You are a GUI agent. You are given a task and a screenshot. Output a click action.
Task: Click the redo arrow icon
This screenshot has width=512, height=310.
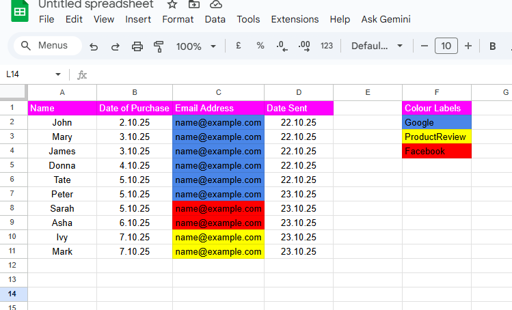pyautogui.click(x=115, y=46)
